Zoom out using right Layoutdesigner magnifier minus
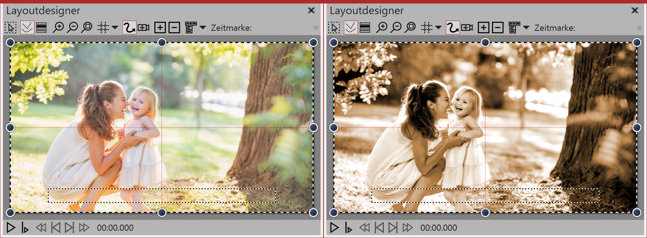This screenshot has width=647, height=238. (396, 28)
